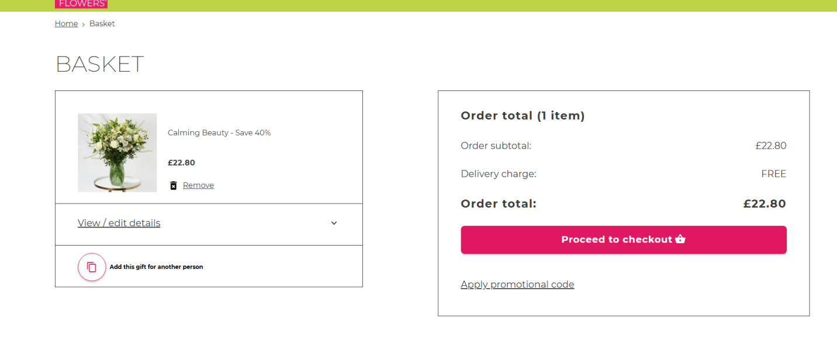The width and height of the screenshot is (837, 350).
Task: Click the breadcrumb chevron separator
Action: pyautogui.click(x=84, y=24)
